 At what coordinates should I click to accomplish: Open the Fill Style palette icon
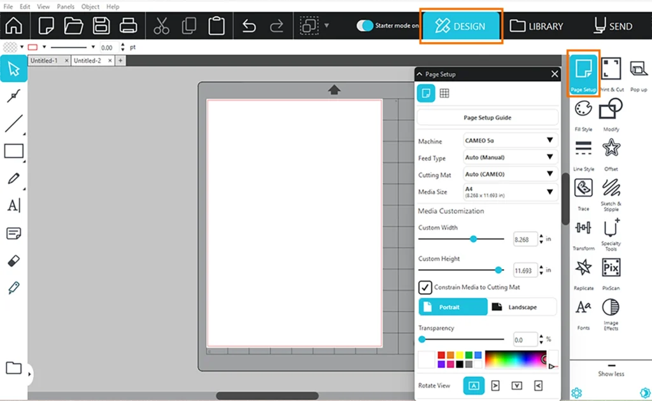(x=583, y=110)
